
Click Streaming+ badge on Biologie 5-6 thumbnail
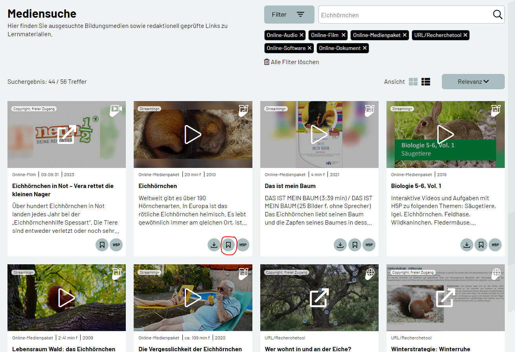click(402, 109)
